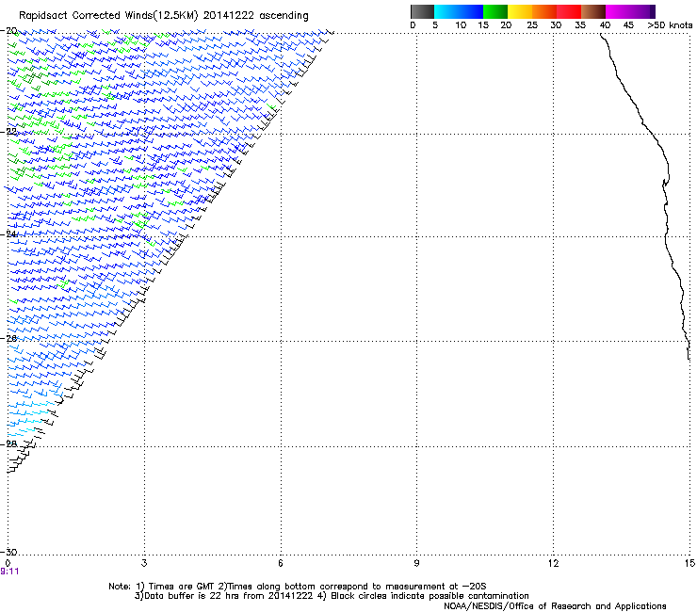The image size is (697, 612).
Task: Click the blue 10-15 knots color swatch
Action: (471, 11)
